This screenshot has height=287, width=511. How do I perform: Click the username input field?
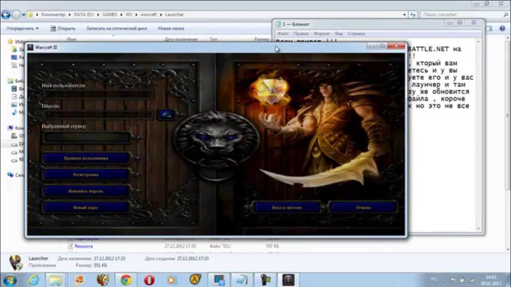98,94
